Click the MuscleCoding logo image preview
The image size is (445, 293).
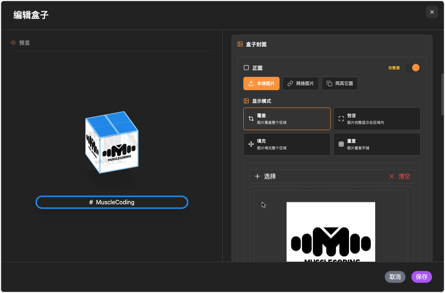[331, 232]
